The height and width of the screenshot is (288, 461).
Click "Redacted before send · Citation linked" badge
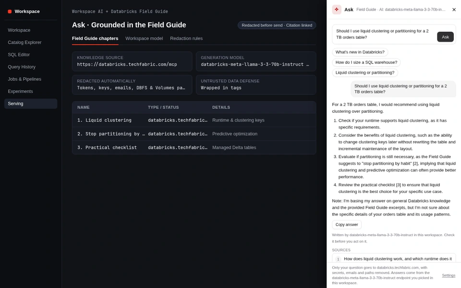[x=277, y=25]
